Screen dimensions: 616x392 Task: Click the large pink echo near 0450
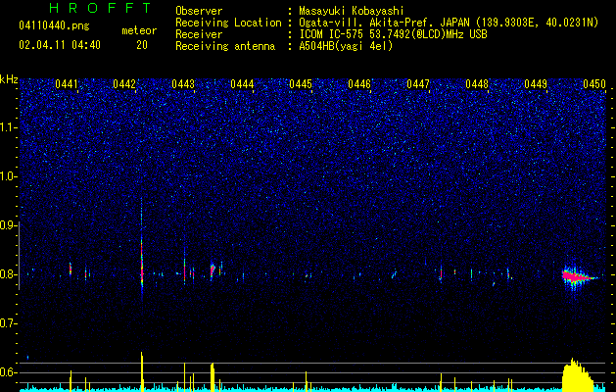point(576,276)
